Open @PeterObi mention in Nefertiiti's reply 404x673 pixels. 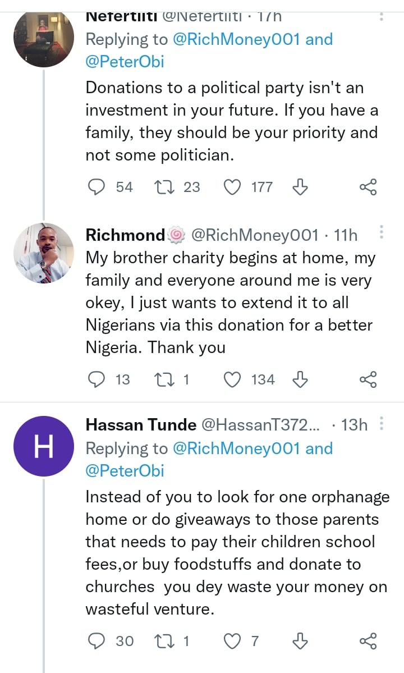coord(125,61)
